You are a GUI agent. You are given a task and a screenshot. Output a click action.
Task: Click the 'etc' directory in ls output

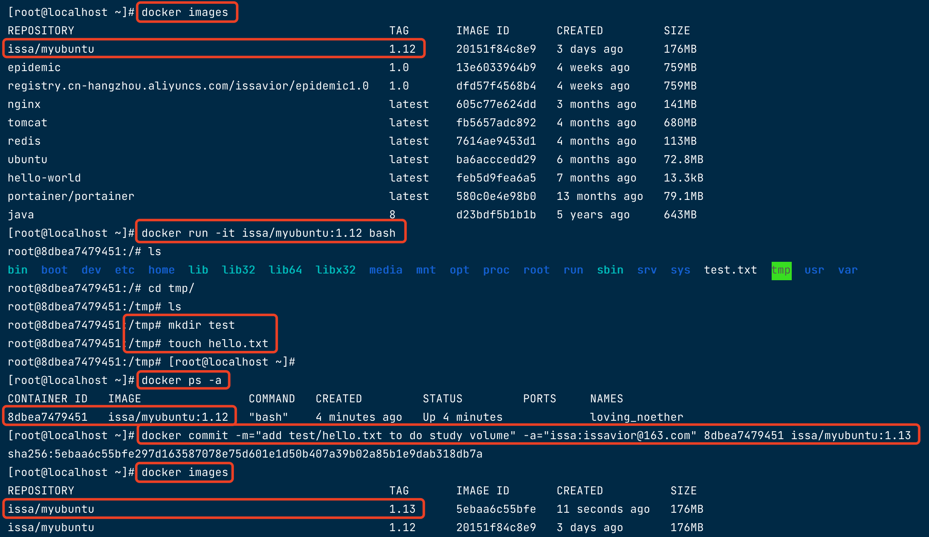click(125, 270)
